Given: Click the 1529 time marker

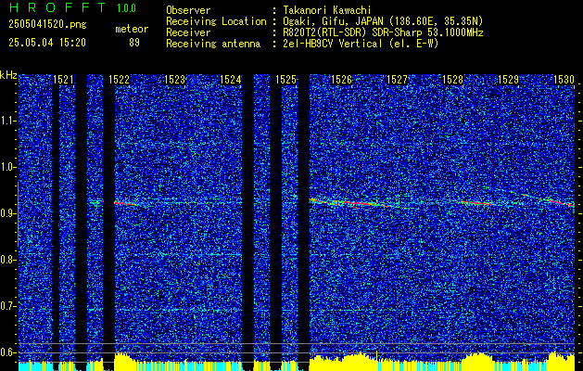Looking at the screenshot, I should click(508, 80).
